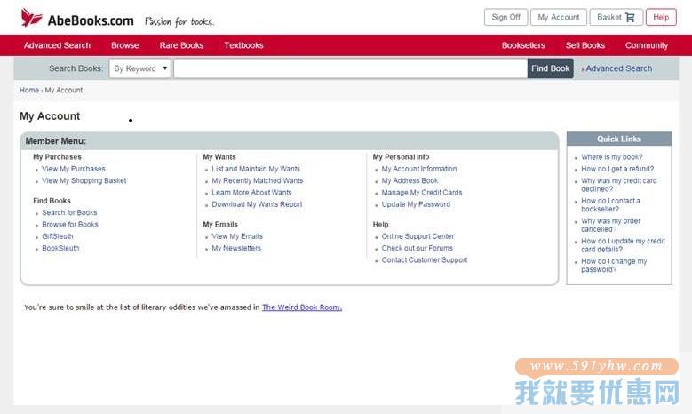This screenshot has width=692, height=414.
Task: Click Check out our Forums link
Action: tap(417, 248)
